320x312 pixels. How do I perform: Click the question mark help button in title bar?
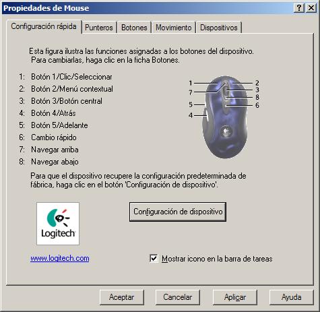[298, 8]
